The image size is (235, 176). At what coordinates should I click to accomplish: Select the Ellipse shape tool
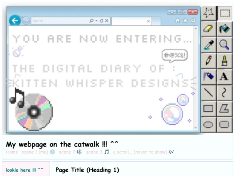tap(208, 125)
